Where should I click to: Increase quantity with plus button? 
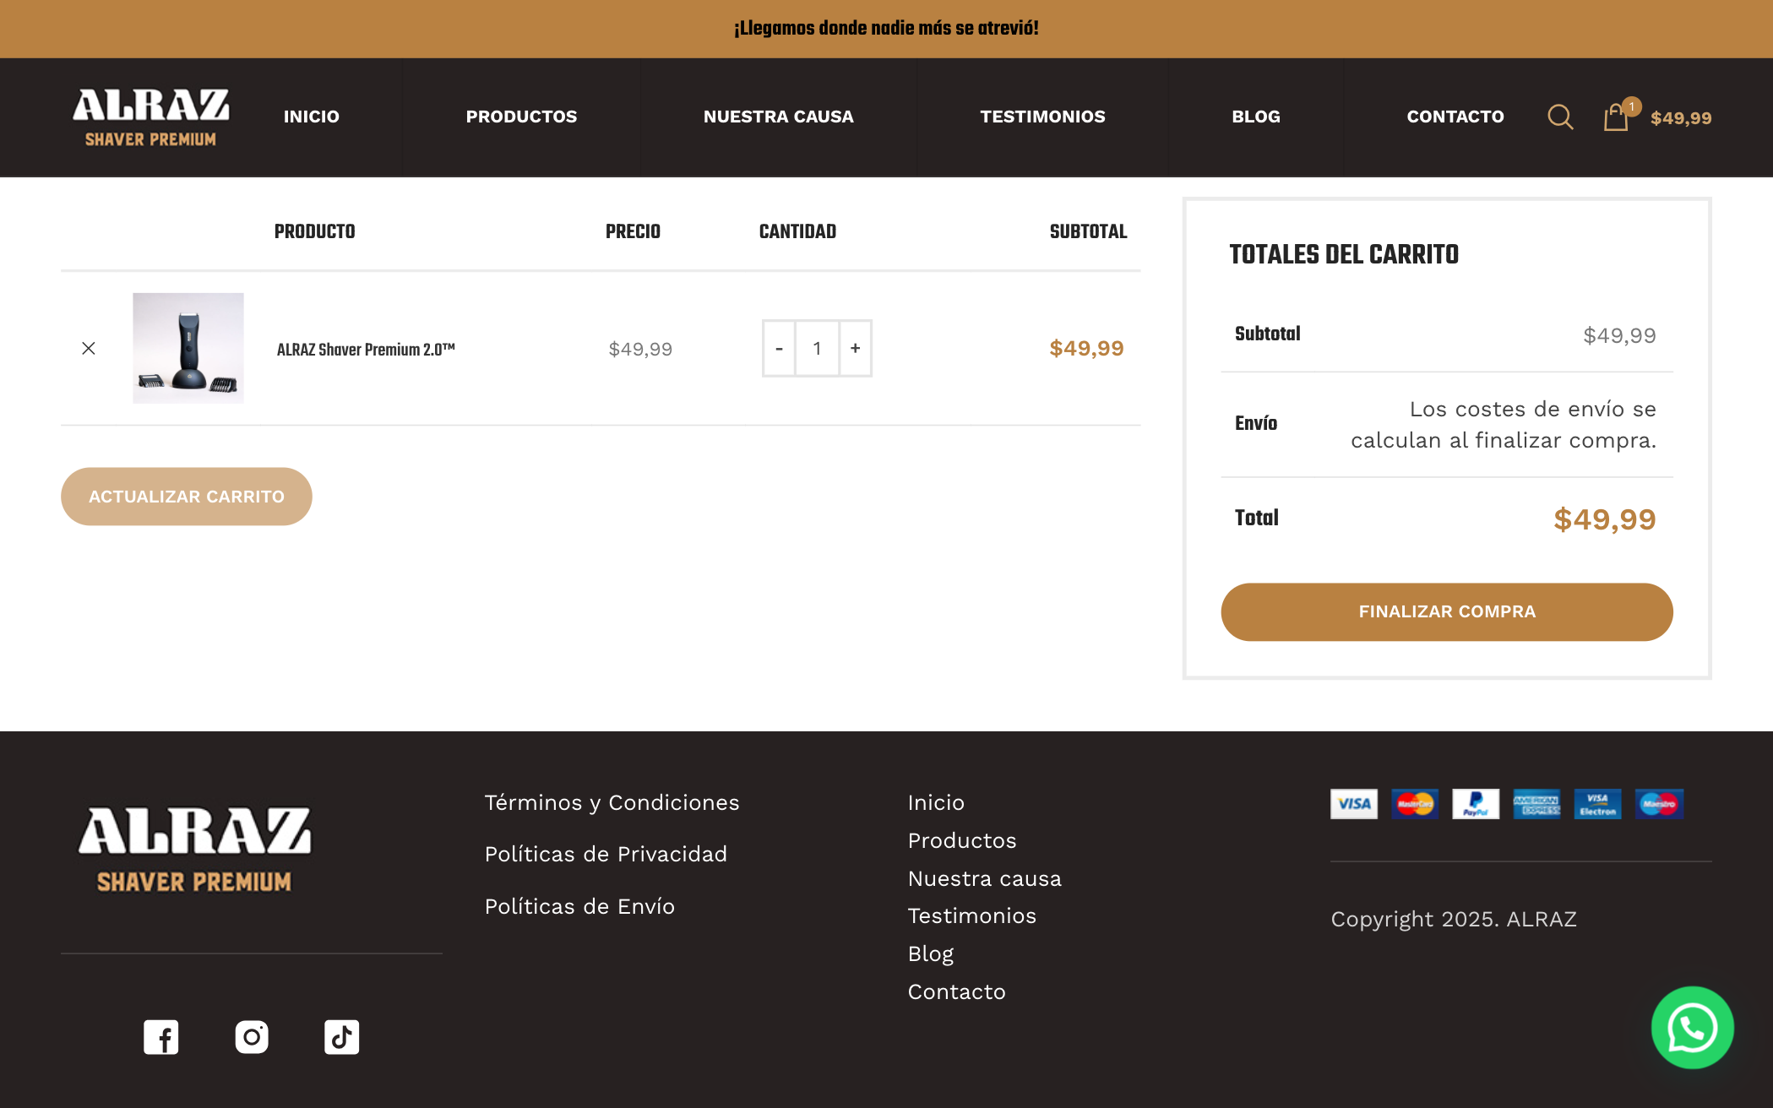(x=856, y=348)
